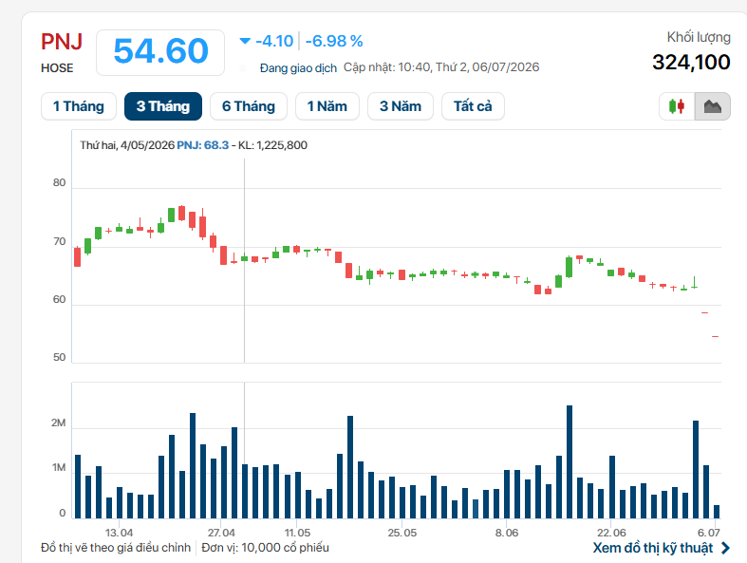Click the 54.60 current price box

[x=160, y=52]
